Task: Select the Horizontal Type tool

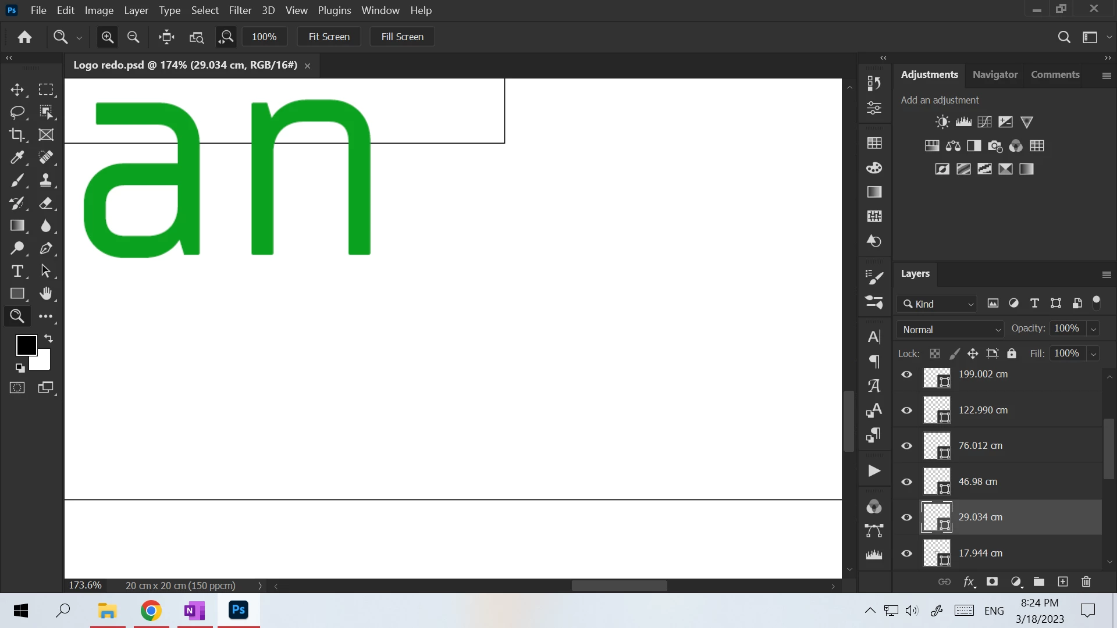Action: 17,271
